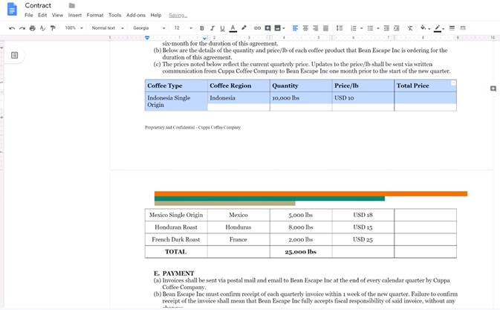500x310 pixels.
Task: Toggle Underline formatting
Action: pos(222,28)
